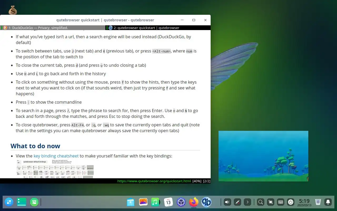Open the onscreen keyboard tray icon
This screenshot has height=211, width=337.
click(x=281, y=202)
